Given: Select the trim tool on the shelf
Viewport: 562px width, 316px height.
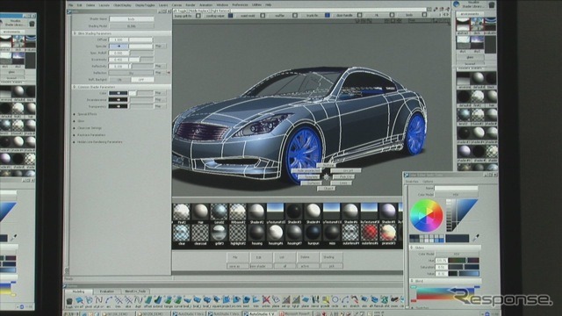Looking at the screenshot, I should coord(256,300).
